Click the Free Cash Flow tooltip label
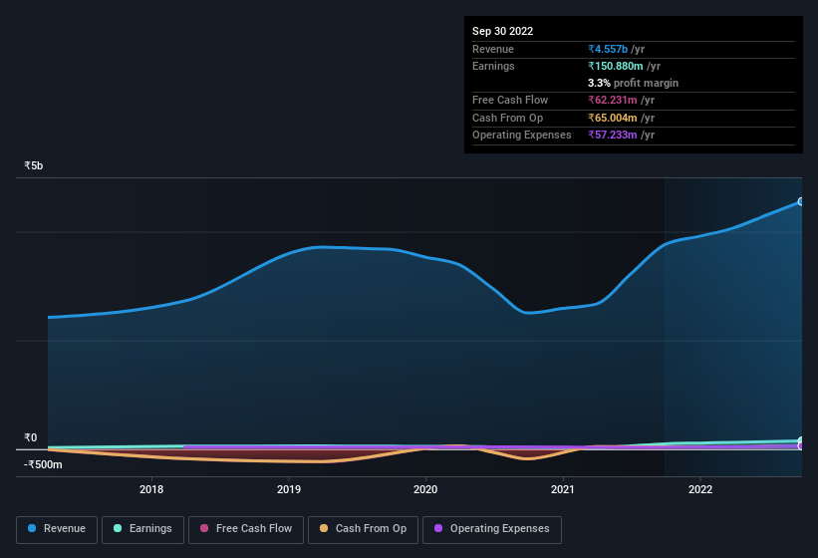The image size is (818, 558). (510, 100)
